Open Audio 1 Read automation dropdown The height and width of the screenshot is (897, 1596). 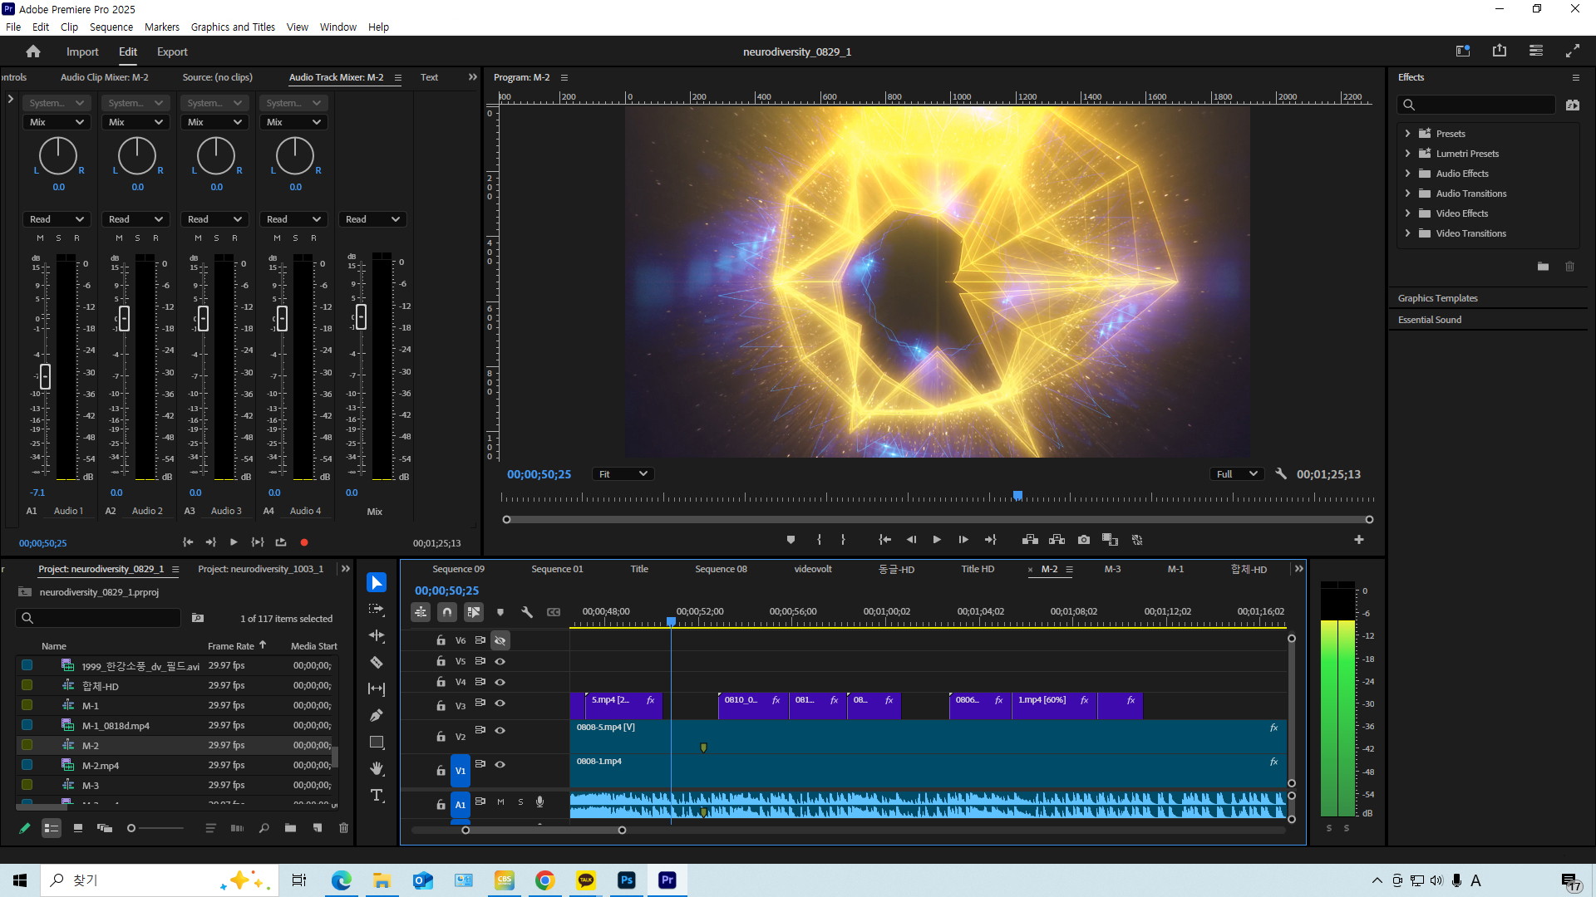coord(57,219)
